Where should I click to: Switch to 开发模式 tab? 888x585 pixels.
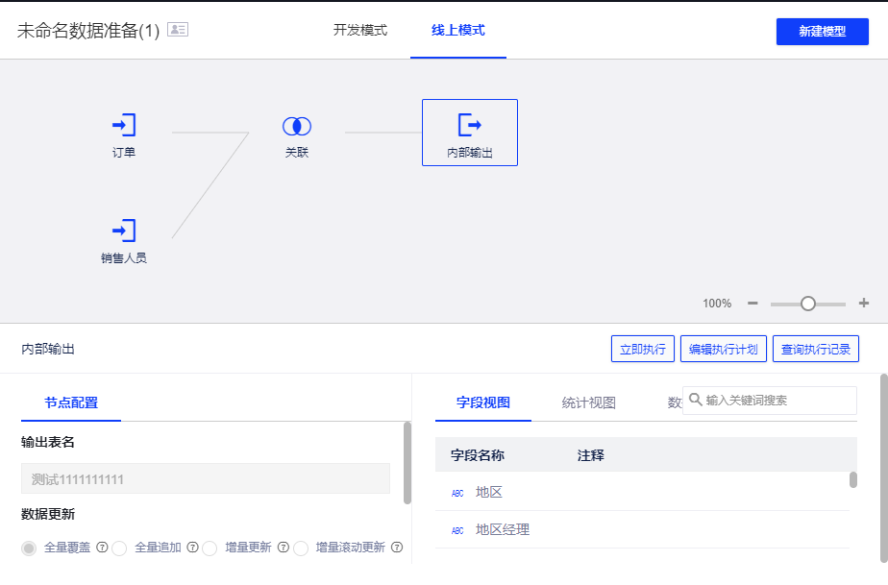tap(361, 30)
